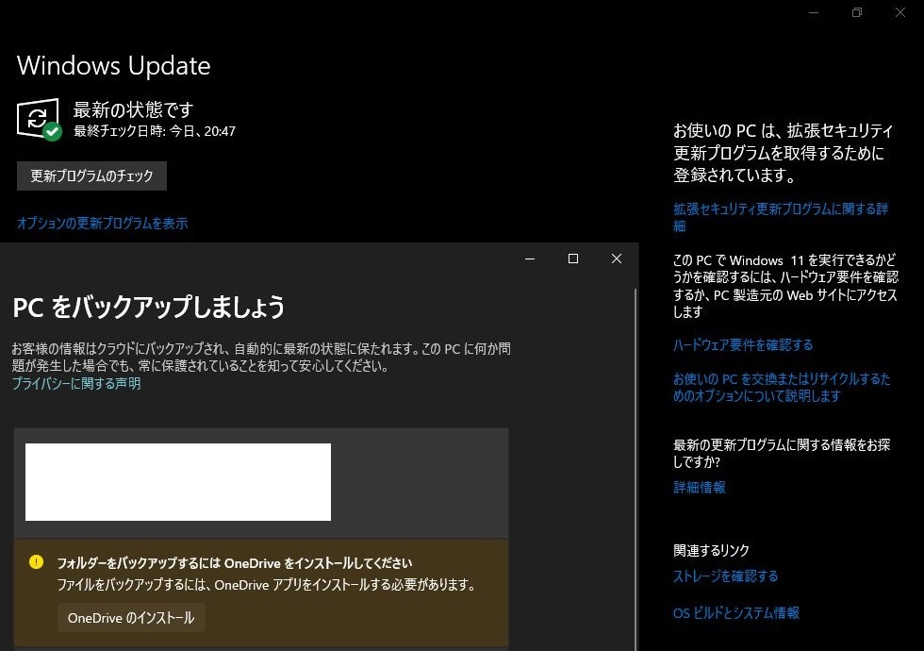Click the backup window vertical scrollbar
Viewport: 924px width, 651px height.
click(x=635, y=470)
